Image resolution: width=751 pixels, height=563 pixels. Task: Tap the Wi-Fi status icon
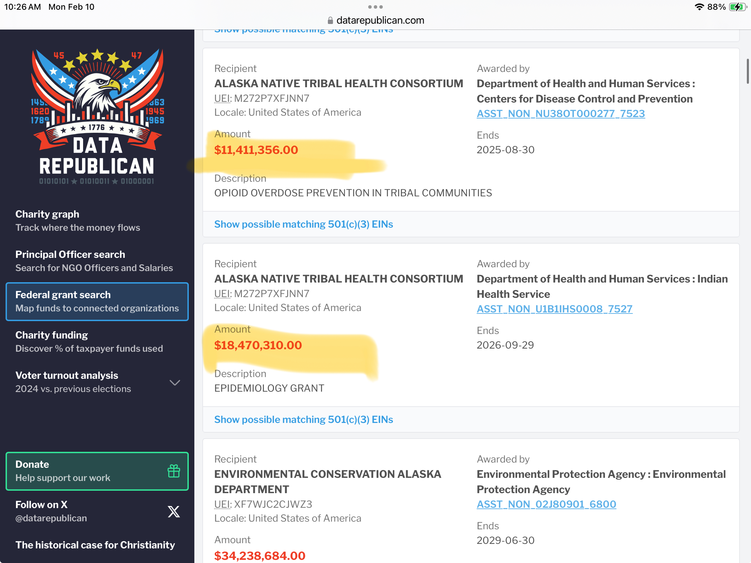[x=699, y=7]
